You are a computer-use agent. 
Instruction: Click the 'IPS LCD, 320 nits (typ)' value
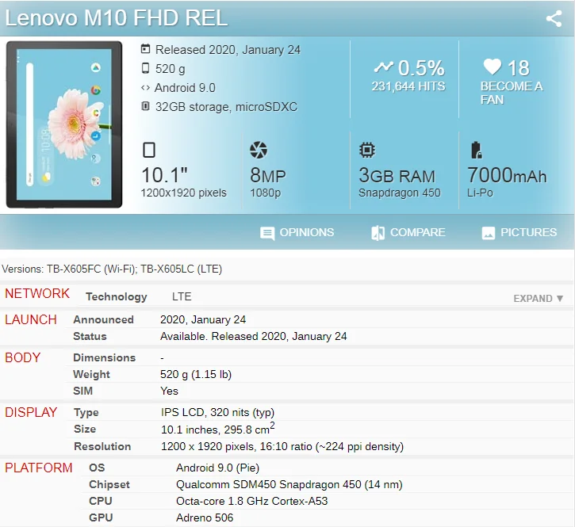[217, 412]
